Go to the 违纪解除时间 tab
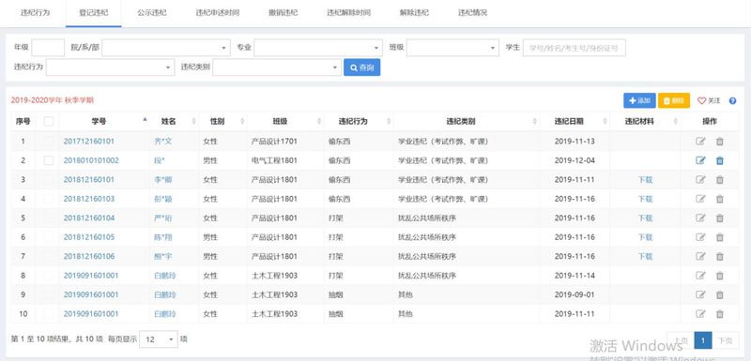This screenshot has height=361, width=751. click(x=348, y=13)
